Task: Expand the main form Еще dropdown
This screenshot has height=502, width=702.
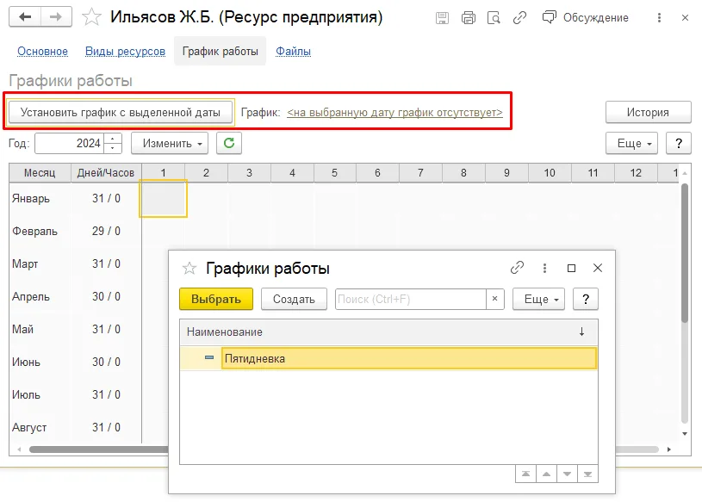Action: 631,143
